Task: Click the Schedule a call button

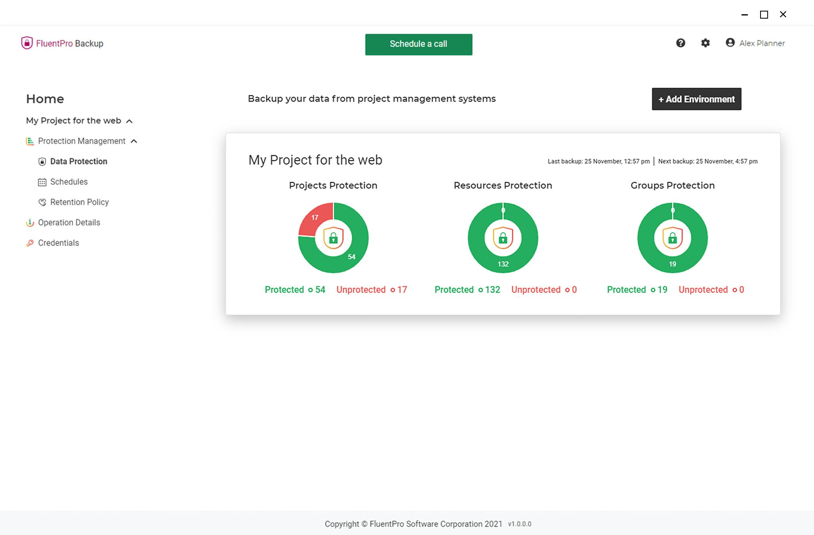Action: [x=418, y=44]
